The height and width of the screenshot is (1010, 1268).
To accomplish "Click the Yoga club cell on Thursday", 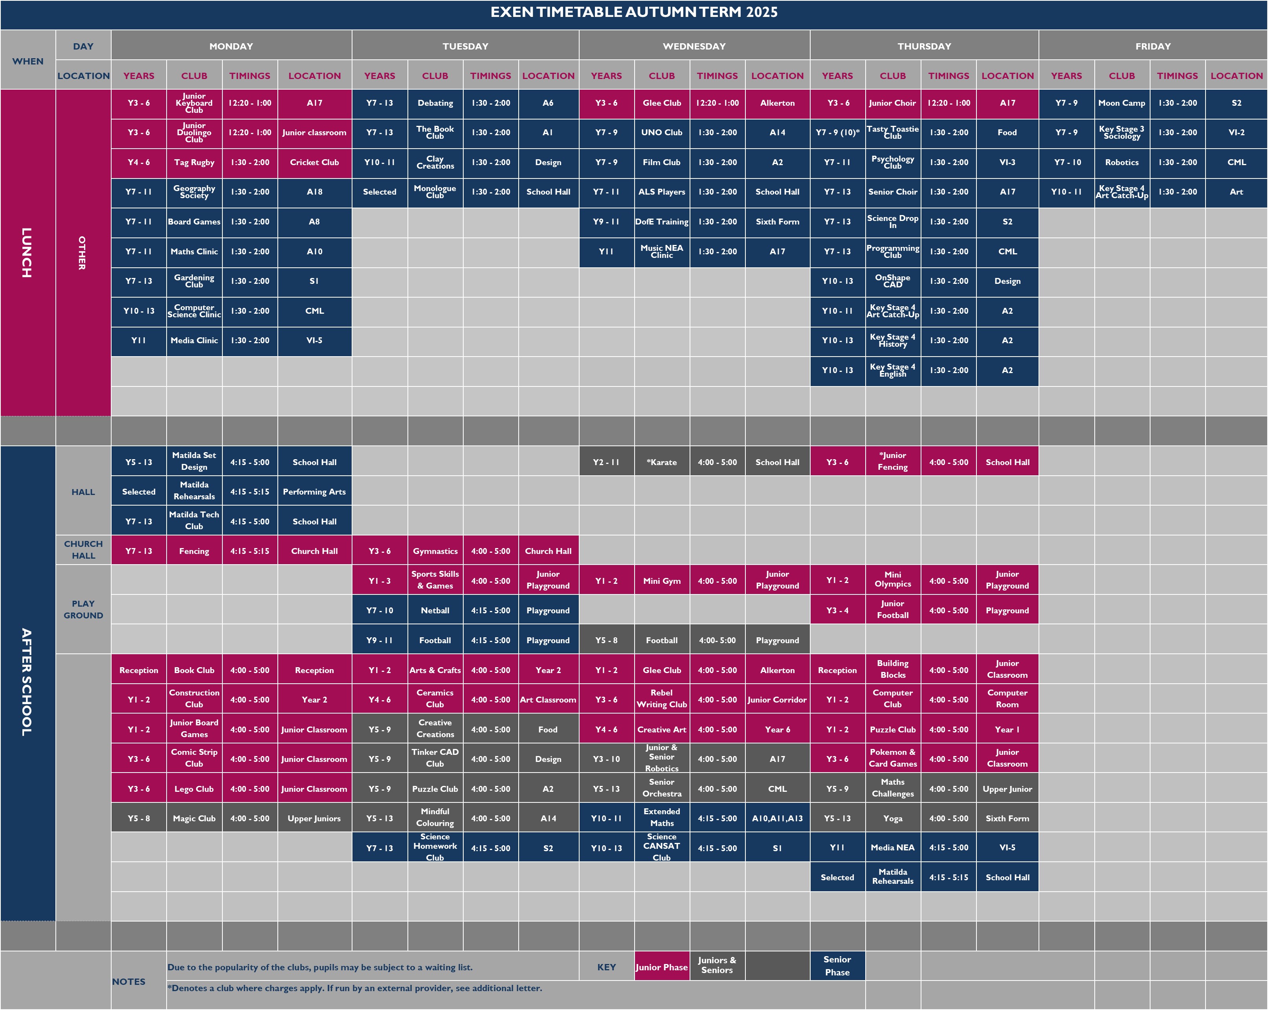I will coord(892,818).
